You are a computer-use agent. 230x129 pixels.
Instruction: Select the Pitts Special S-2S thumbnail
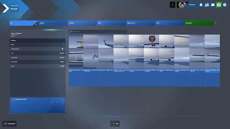[76, 60]
